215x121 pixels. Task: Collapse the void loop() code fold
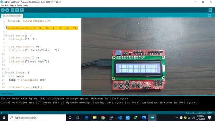coord(6,72)
